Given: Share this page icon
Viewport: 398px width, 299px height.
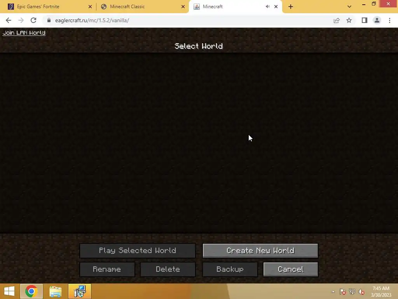Looking at the screenshot, I should [x=337, y=20].
